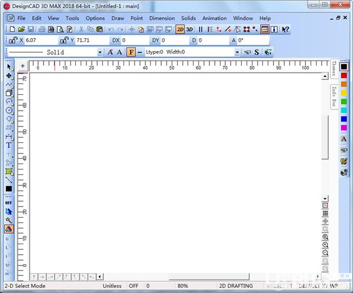Pick the red color swatch

pyautogui.click(x=344, y=75)
